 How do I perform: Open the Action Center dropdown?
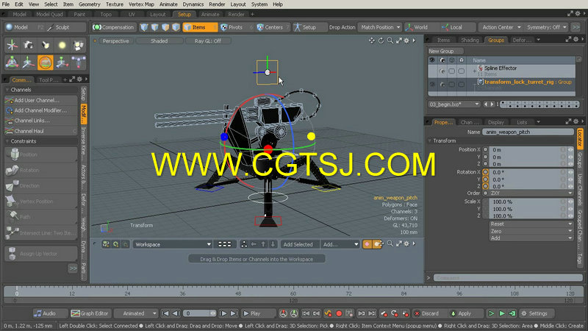tap(501, 27)
